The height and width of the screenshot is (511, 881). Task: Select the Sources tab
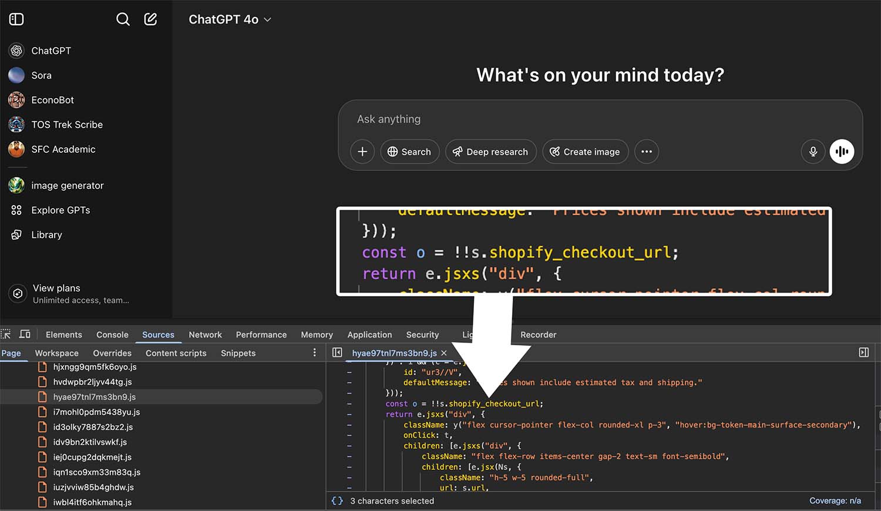[x=158, y=335]
